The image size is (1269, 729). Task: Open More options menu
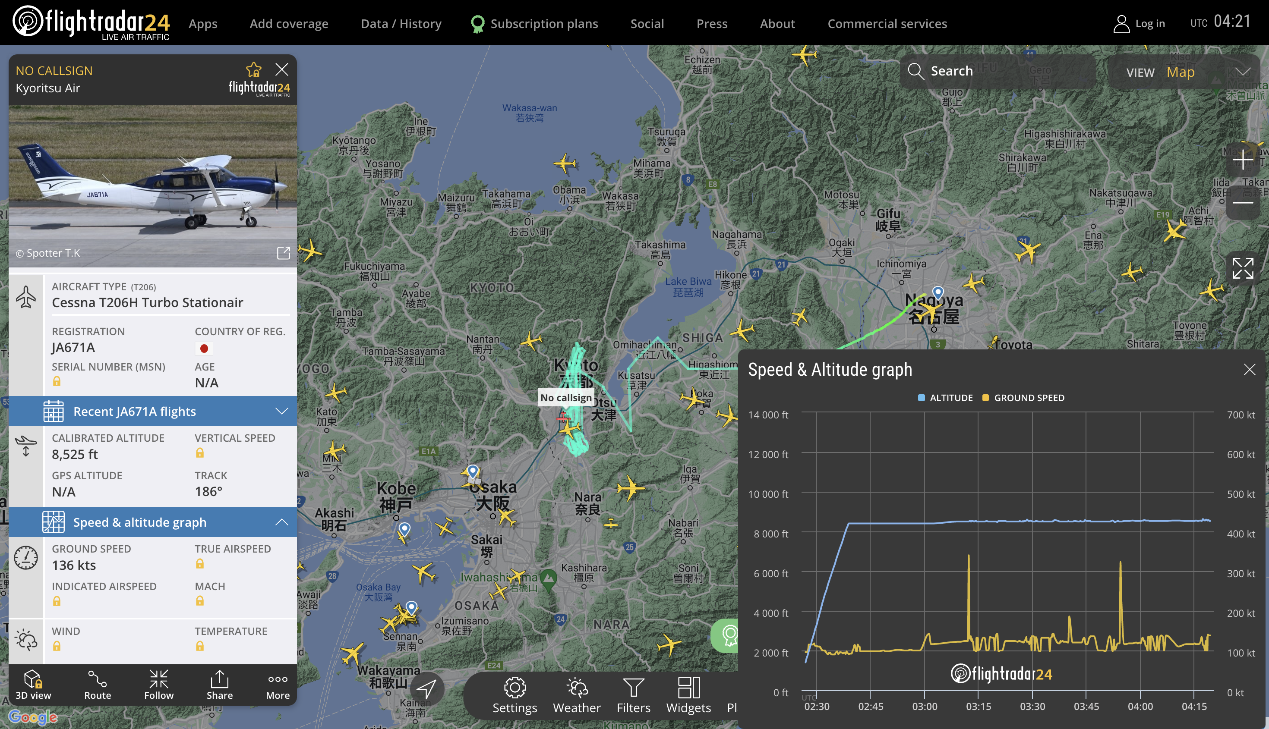tap(278, 685)
